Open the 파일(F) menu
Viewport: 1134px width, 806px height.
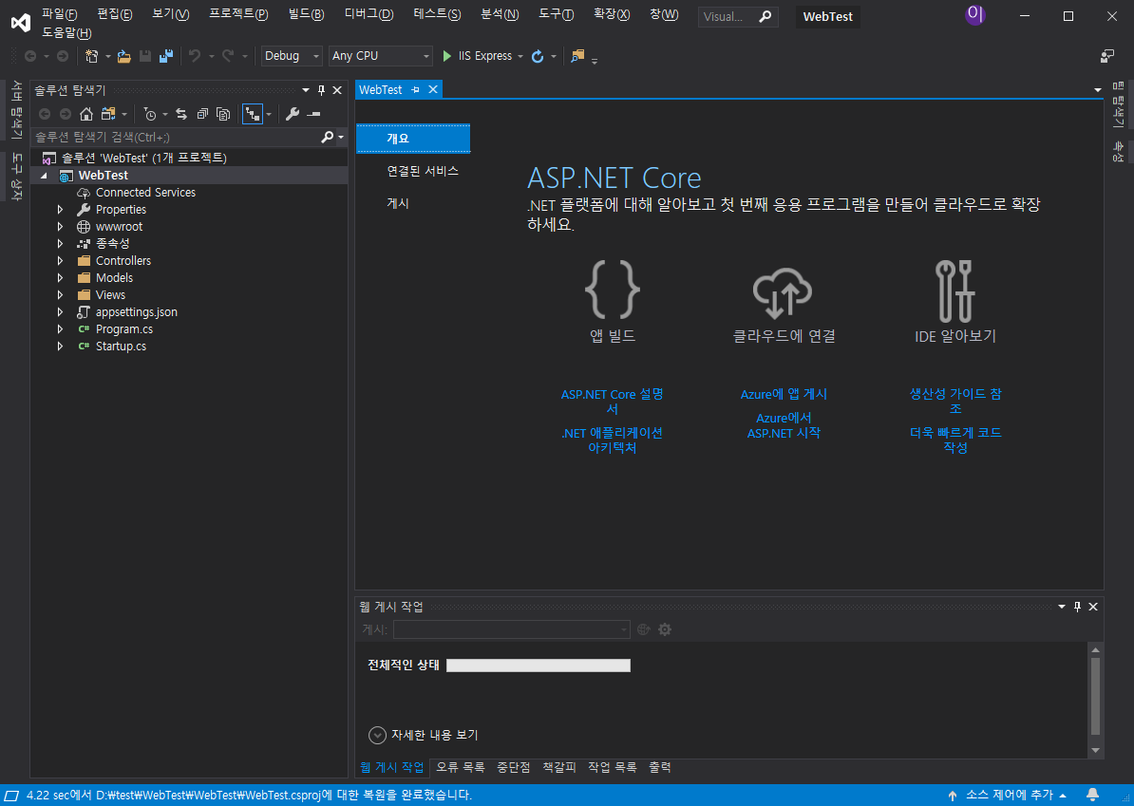coord(59,14)
